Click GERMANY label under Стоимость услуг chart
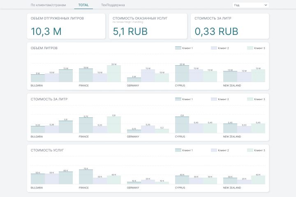The height and width of the screenshot is (197, 296). (133, 188)
